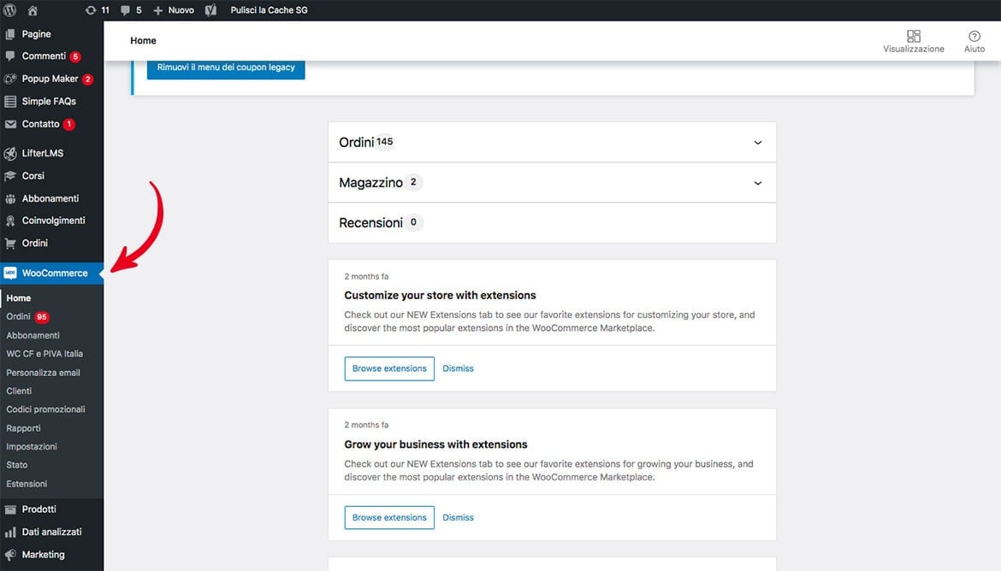The image size is (1001, 571).
Task: Open WC CF e PIVA Italia submenu
Action: point(44,353)
